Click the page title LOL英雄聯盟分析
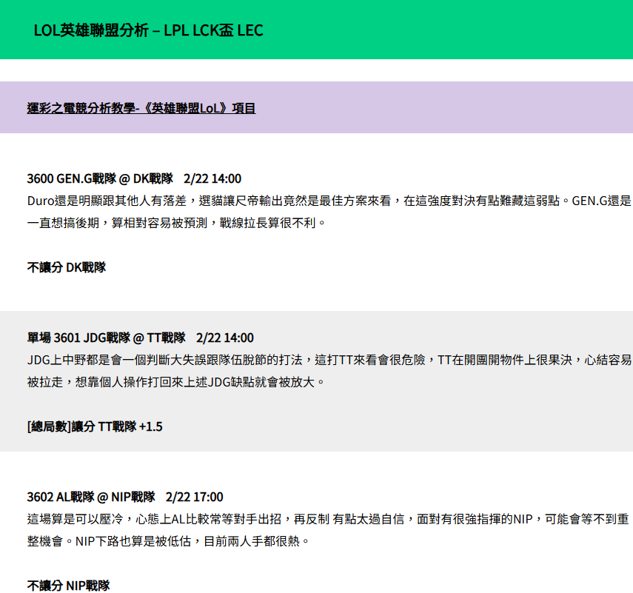The image size is (633, 593). click(x=148, y=30)
